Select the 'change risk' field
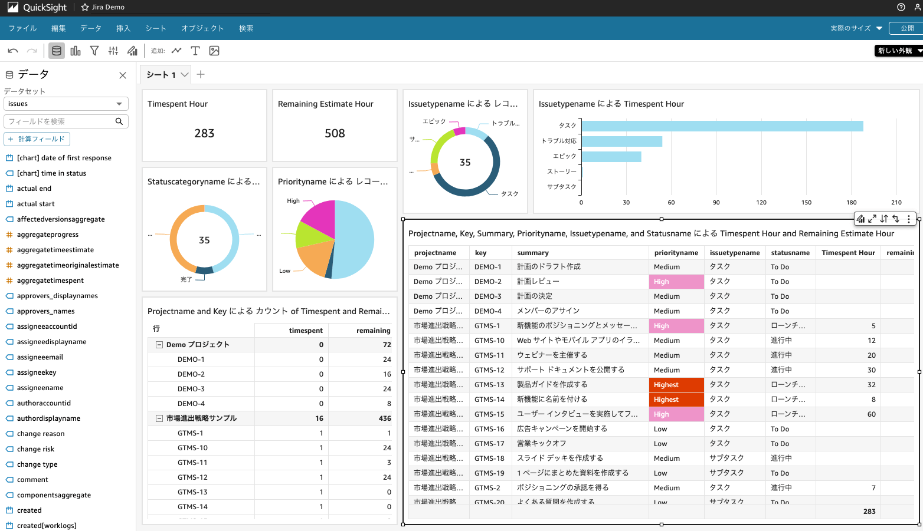The height and width of the screenshot is (531, 923). tap(35, 449)
